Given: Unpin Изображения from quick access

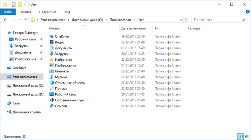Looking at the screenshot, I should (x=41, y=59).
